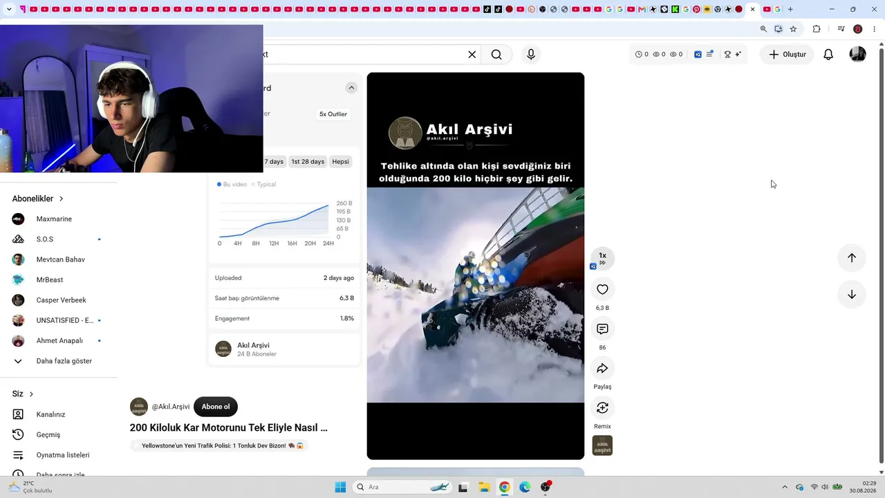Click the Oluştur create button
Screen dimensions: 885x498
pos(787,55)
